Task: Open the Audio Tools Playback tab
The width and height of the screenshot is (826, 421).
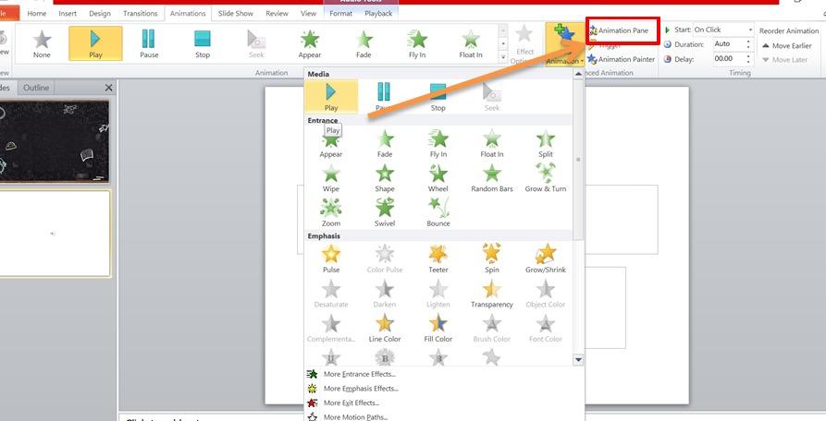Action: point(378,14)
